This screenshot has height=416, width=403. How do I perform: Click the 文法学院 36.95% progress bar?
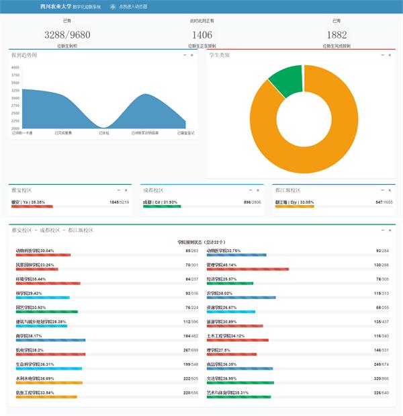point(240,383)
